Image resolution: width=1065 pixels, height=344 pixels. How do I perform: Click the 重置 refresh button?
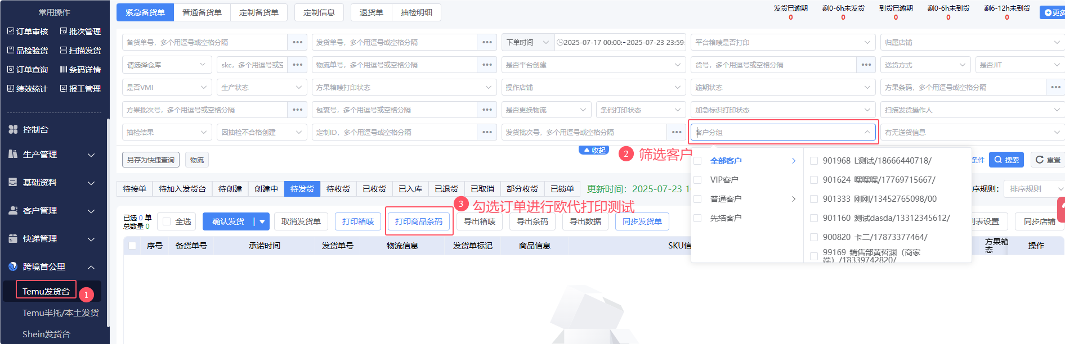(x=1048, y=160)
